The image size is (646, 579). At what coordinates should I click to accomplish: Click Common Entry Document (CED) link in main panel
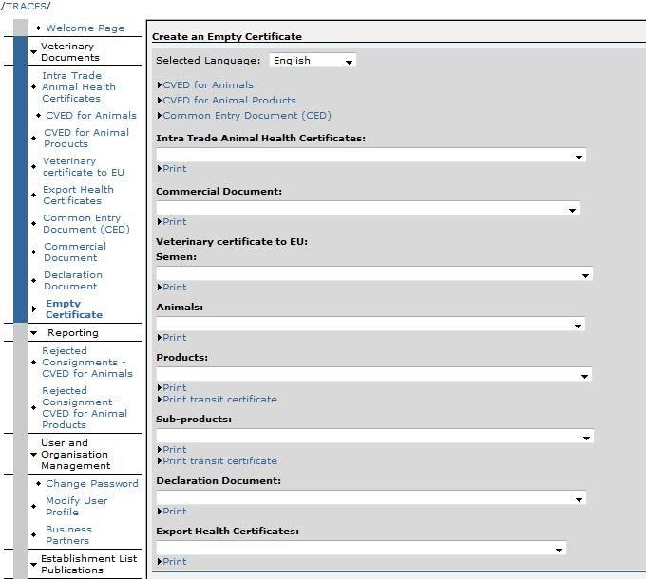(x=247, y=115)
